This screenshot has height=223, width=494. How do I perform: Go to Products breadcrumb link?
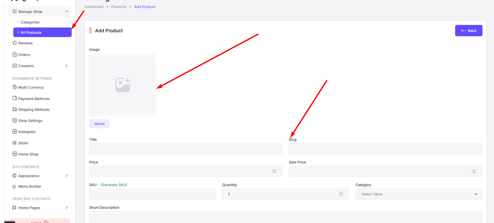point(119,7)
